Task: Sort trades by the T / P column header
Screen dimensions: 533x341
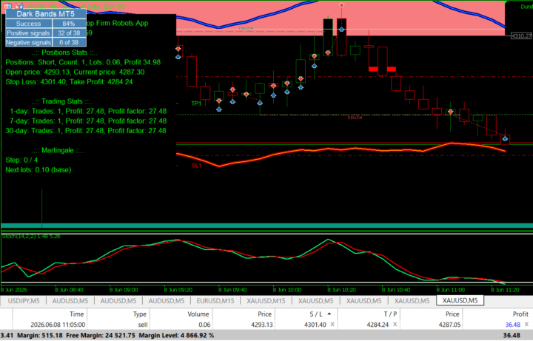Action: tap(390, 314)
